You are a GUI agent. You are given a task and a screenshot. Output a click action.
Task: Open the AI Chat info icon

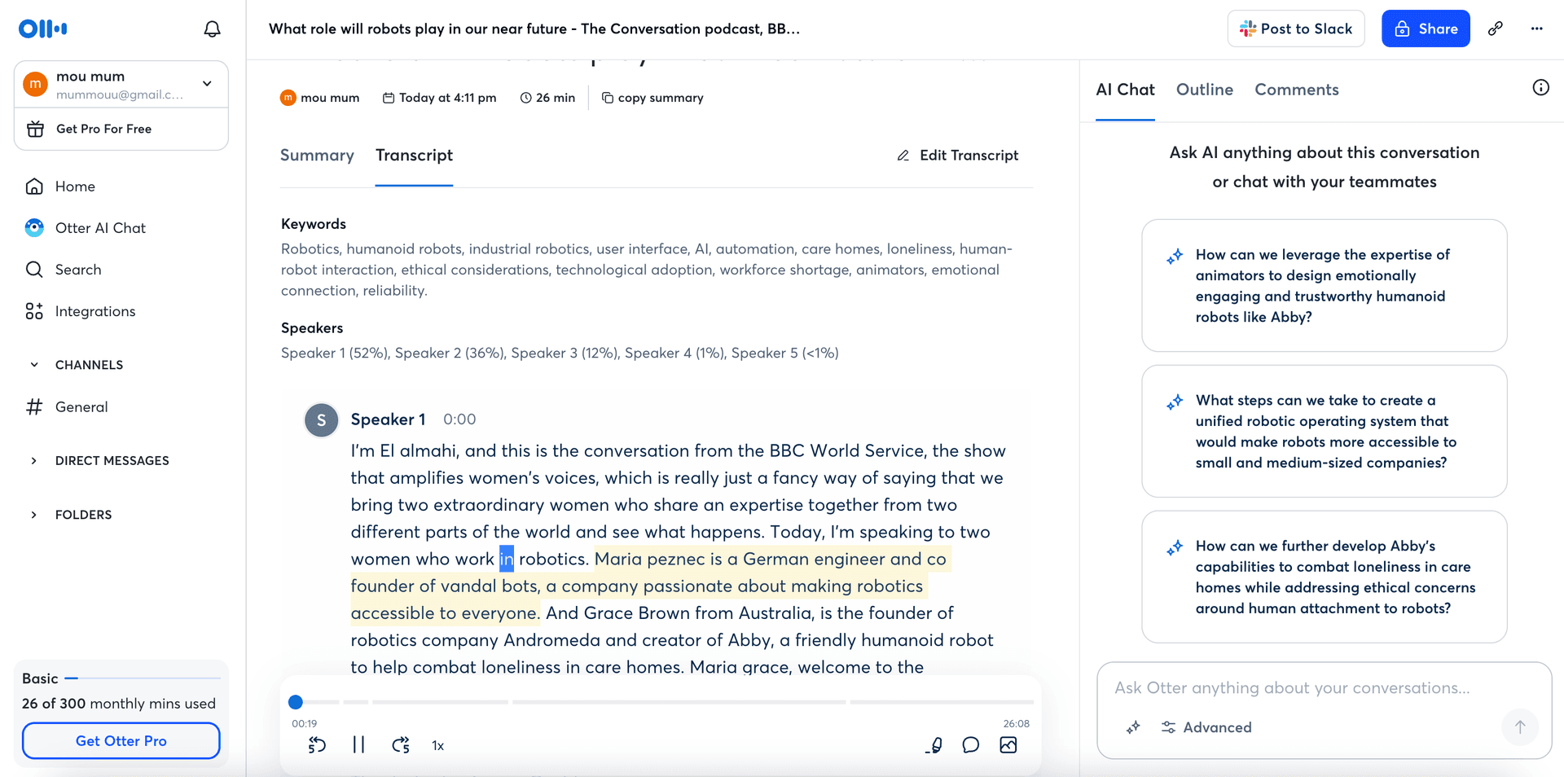[1540, 88]
